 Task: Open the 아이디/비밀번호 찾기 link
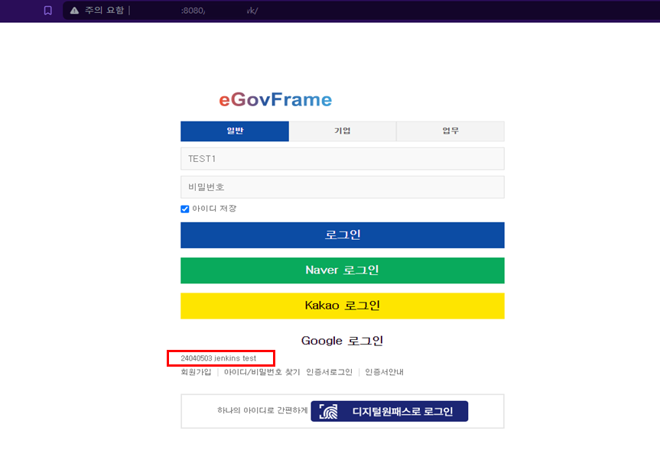click(262, 372)
